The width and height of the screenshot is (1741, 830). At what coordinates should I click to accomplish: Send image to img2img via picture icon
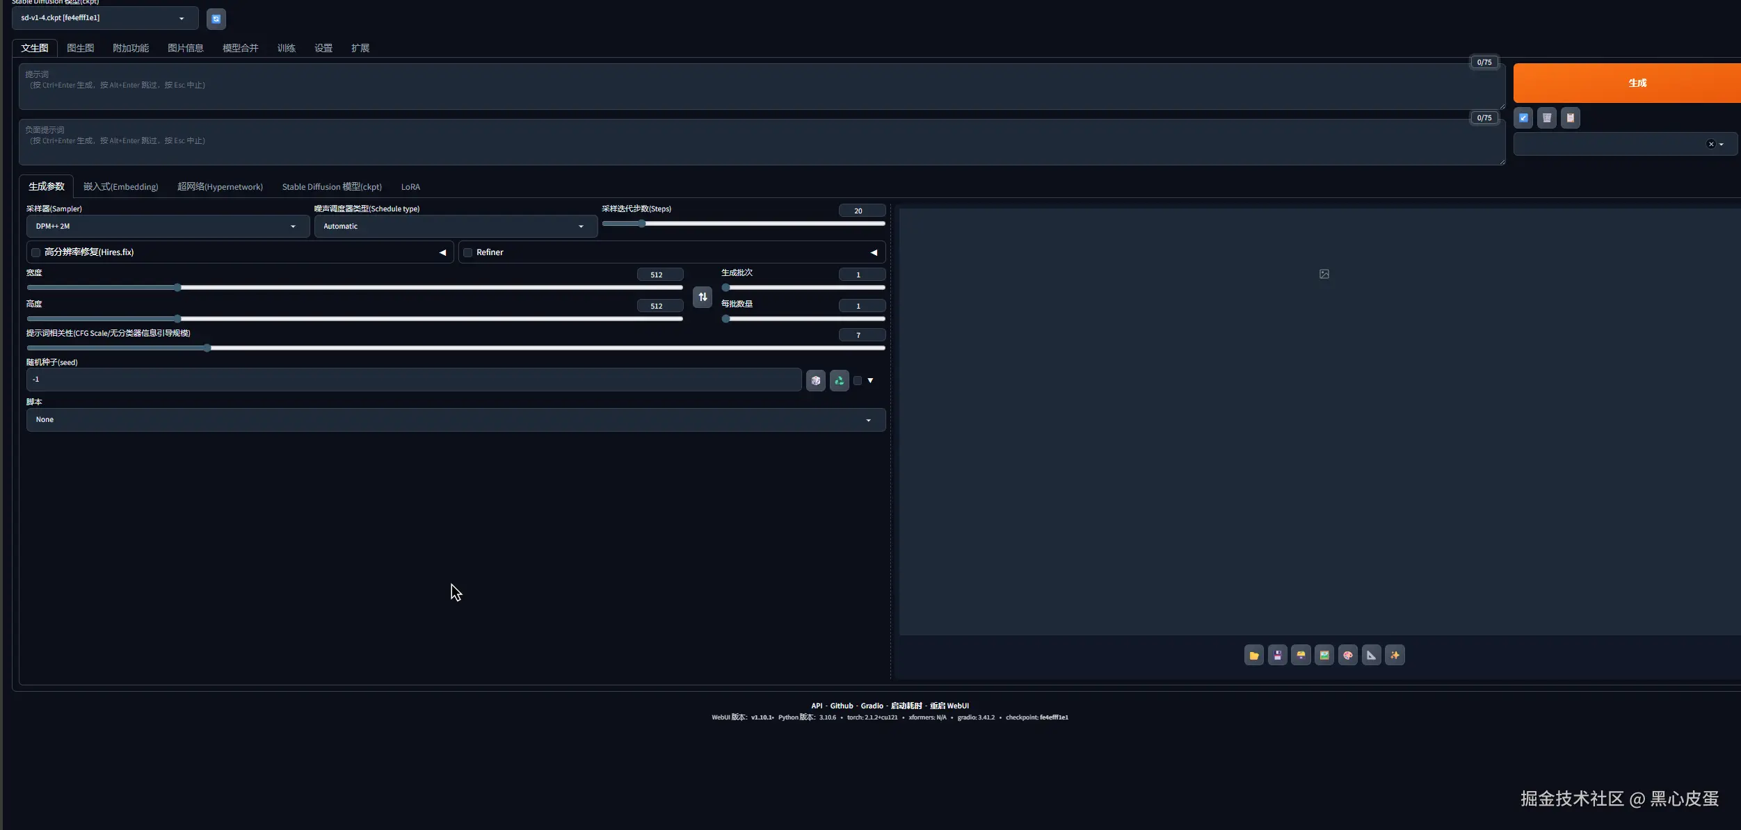(x=1324, y=655)
